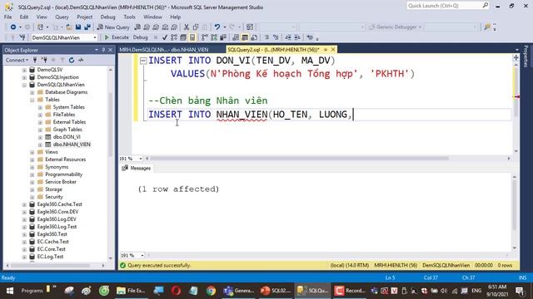Click the Save All icon

click(87, 27)
